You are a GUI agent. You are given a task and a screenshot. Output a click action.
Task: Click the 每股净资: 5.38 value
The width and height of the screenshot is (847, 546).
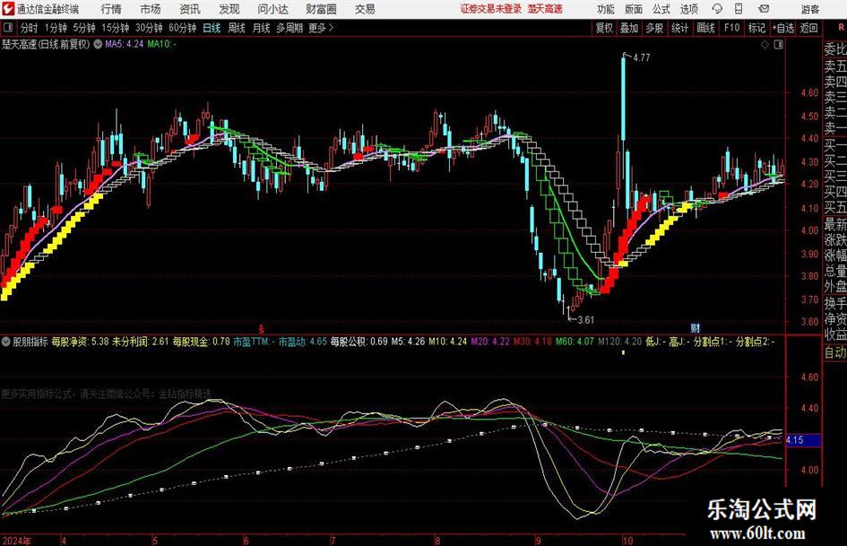80,342
